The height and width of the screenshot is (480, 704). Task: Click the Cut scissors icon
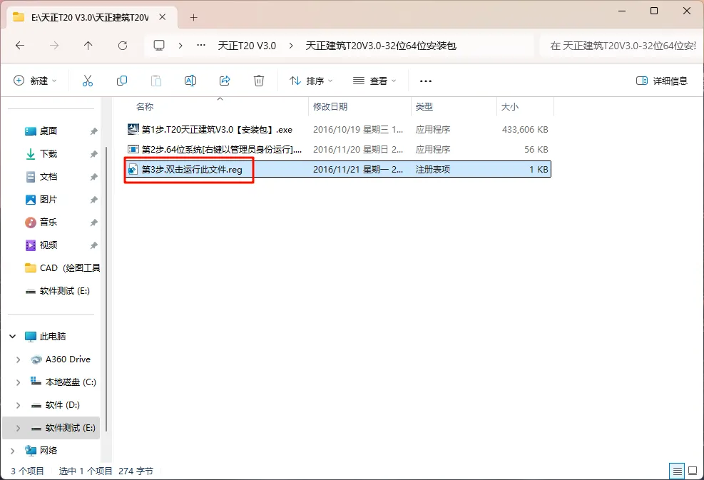click(88, 81)
